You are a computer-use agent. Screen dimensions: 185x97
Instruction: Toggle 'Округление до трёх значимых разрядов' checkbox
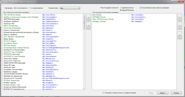tap(141, 8)
